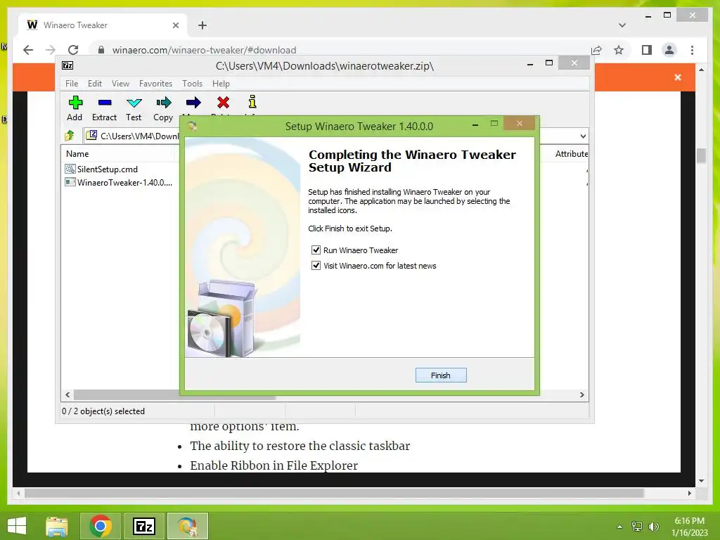Click the Move blue arrow icon in 7-Zip
Viewport: 720px width, 540px height.
coord(193,103)
